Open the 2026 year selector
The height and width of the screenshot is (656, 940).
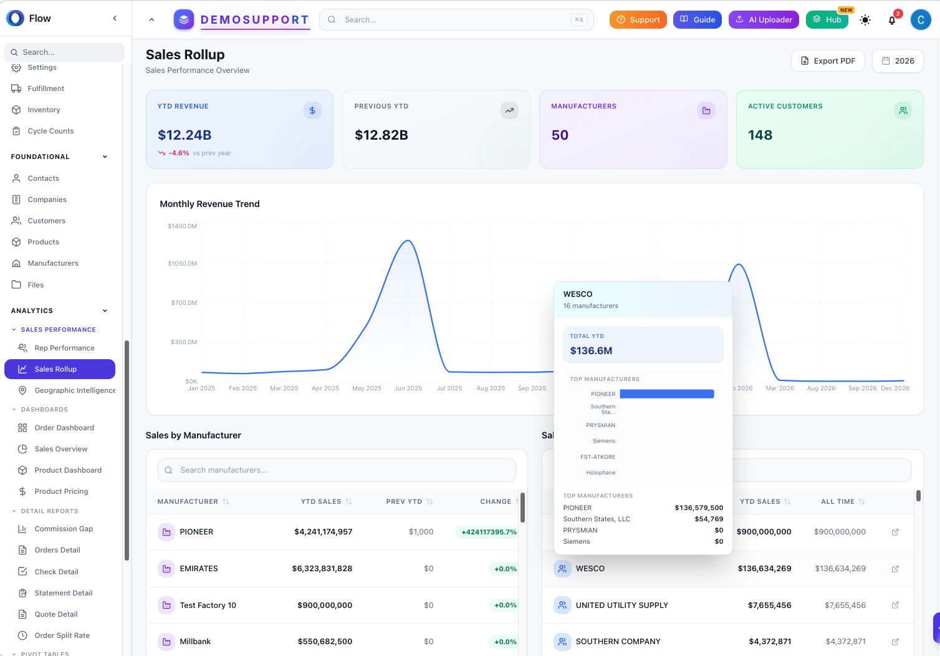tap(898, 60)
